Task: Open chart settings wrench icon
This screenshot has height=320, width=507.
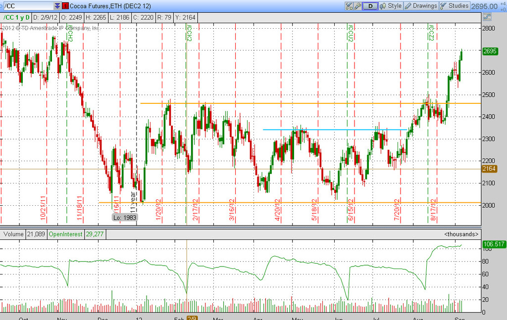Action: 358,6
